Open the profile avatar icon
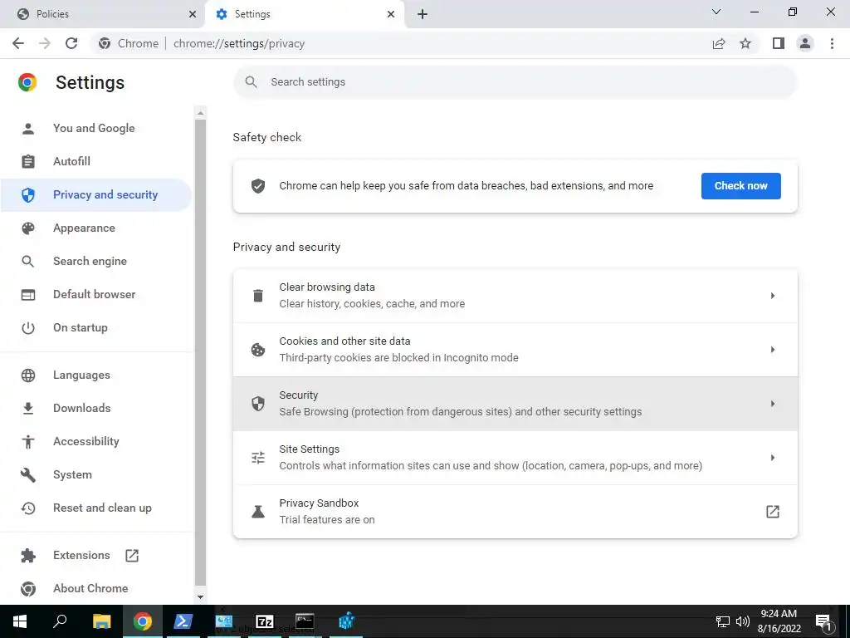Viewport: 850px width, 638px height. pos(805,43)
